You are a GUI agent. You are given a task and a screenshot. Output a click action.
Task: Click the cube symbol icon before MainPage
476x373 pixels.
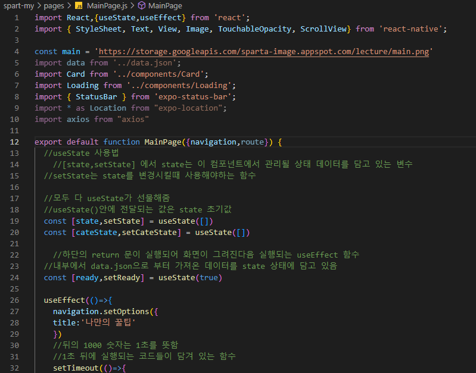coord(142,5)
